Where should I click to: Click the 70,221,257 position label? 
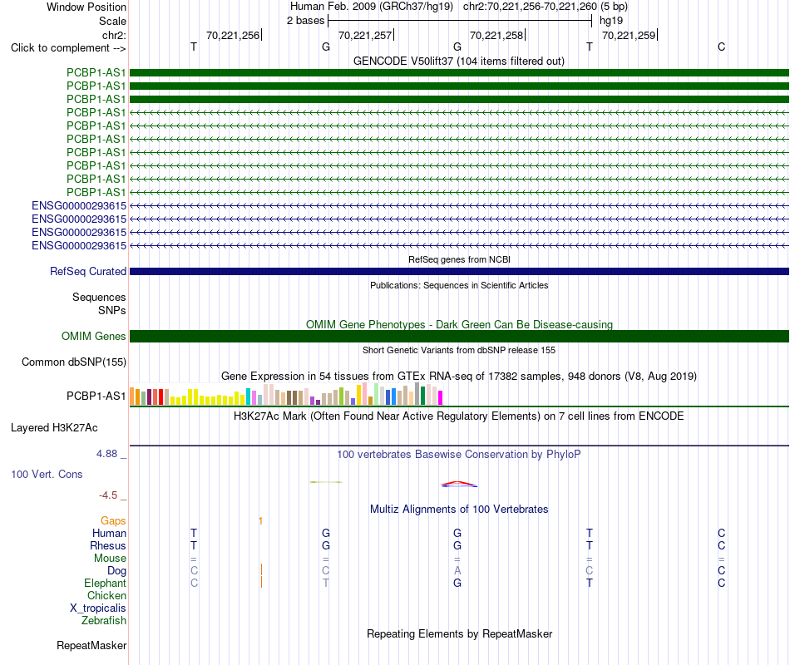[365, 35]
